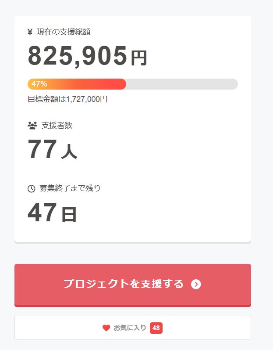273x350 pixels.
Task: Click the clock icon beside 募集終了まで残り
Action: point(31,189)
